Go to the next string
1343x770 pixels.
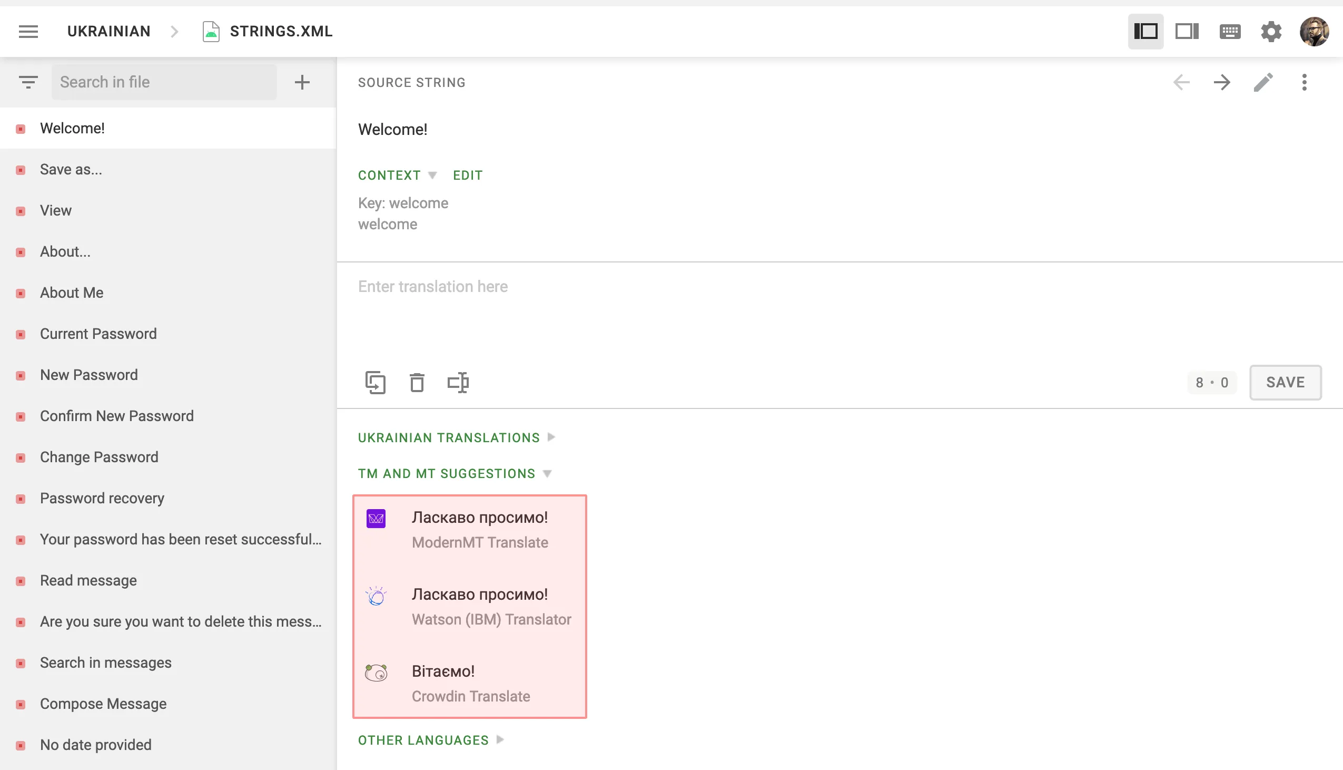1221,82
